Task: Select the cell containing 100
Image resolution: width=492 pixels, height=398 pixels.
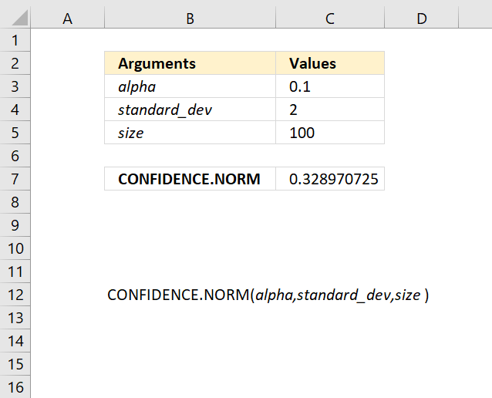Action: point(330,133)
